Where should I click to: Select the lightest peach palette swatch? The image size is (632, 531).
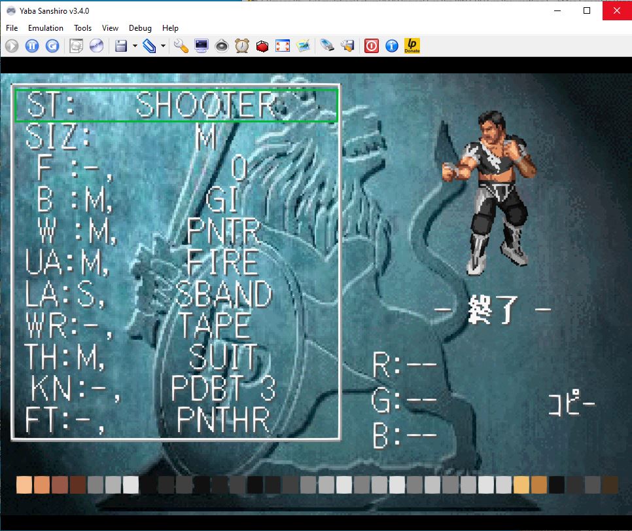click(x=24, y=485)
